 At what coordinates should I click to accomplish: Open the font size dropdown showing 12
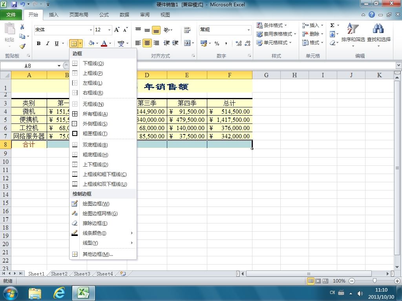pos(109,30)
